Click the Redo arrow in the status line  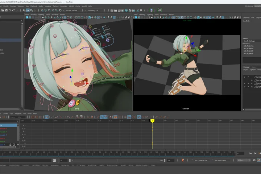(x=14, y=10)
